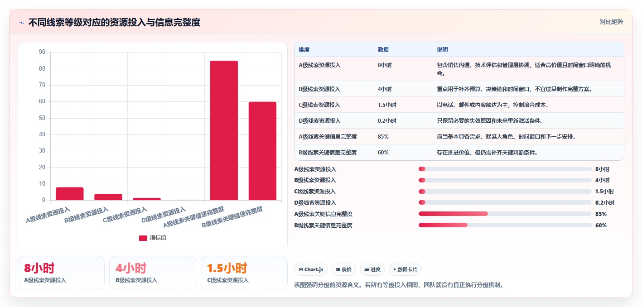Click the 4小时 value in the table
Screen dimensions: 642x307
tap(385, 89)
